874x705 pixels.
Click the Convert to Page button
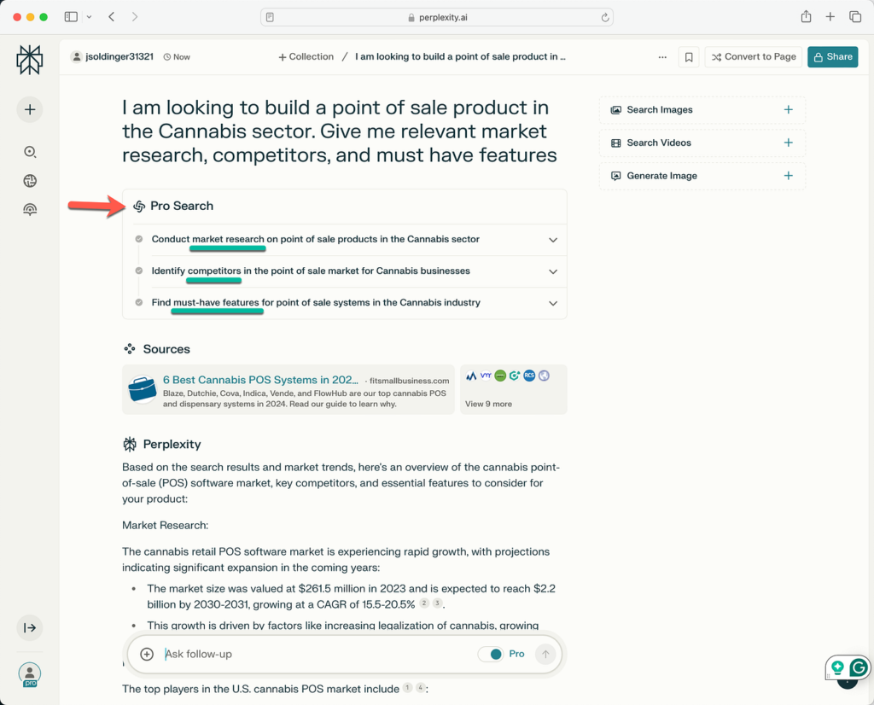pyautogui.click(x=754, y=57)
